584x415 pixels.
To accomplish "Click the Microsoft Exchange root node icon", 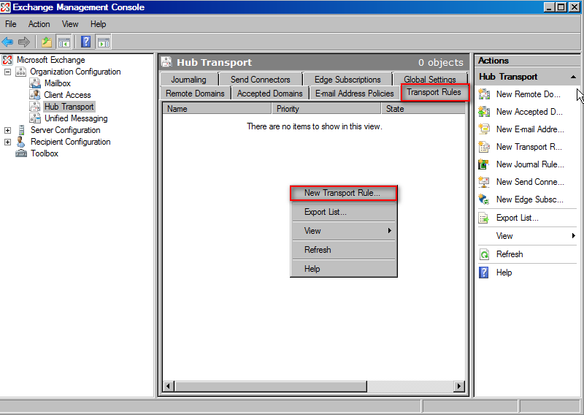I will [7, 60].
